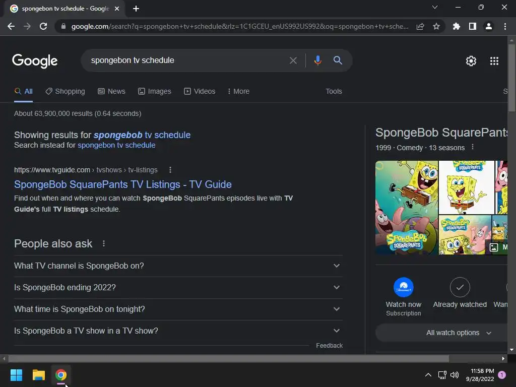Click the Feedback link
The image size is (516, 387).
(x=329, y=346)
